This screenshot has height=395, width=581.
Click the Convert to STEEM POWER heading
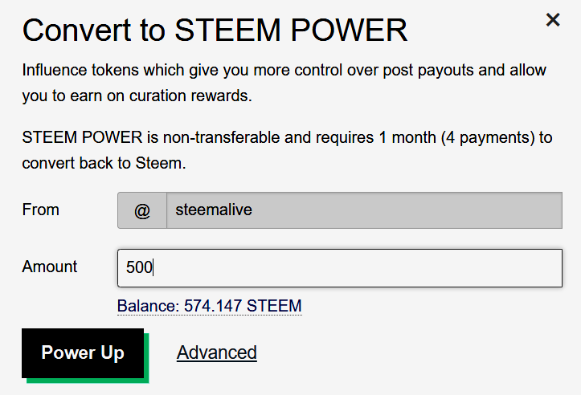pyautogui.click(x=215, y=31)
